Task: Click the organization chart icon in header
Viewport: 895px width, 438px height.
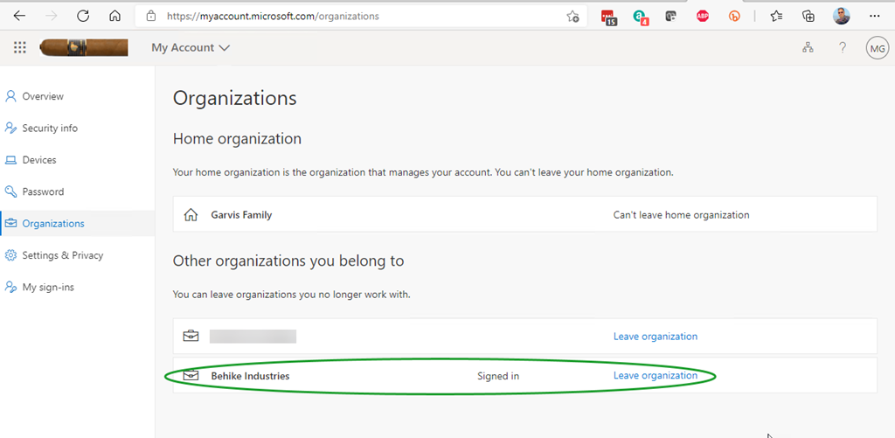Action: (808, 48)
